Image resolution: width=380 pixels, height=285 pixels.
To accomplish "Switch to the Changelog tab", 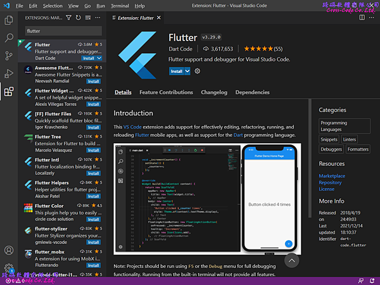I will tap(214, 92).
